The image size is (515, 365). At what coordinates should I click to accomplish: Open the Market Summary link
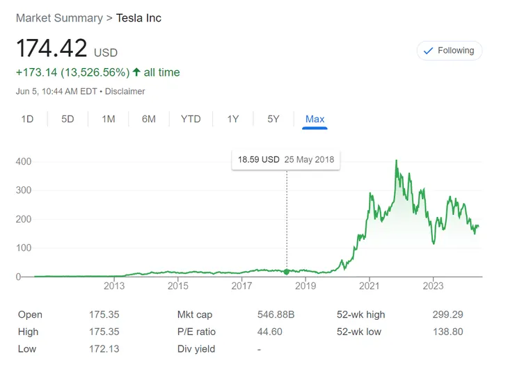click(59, 17)
